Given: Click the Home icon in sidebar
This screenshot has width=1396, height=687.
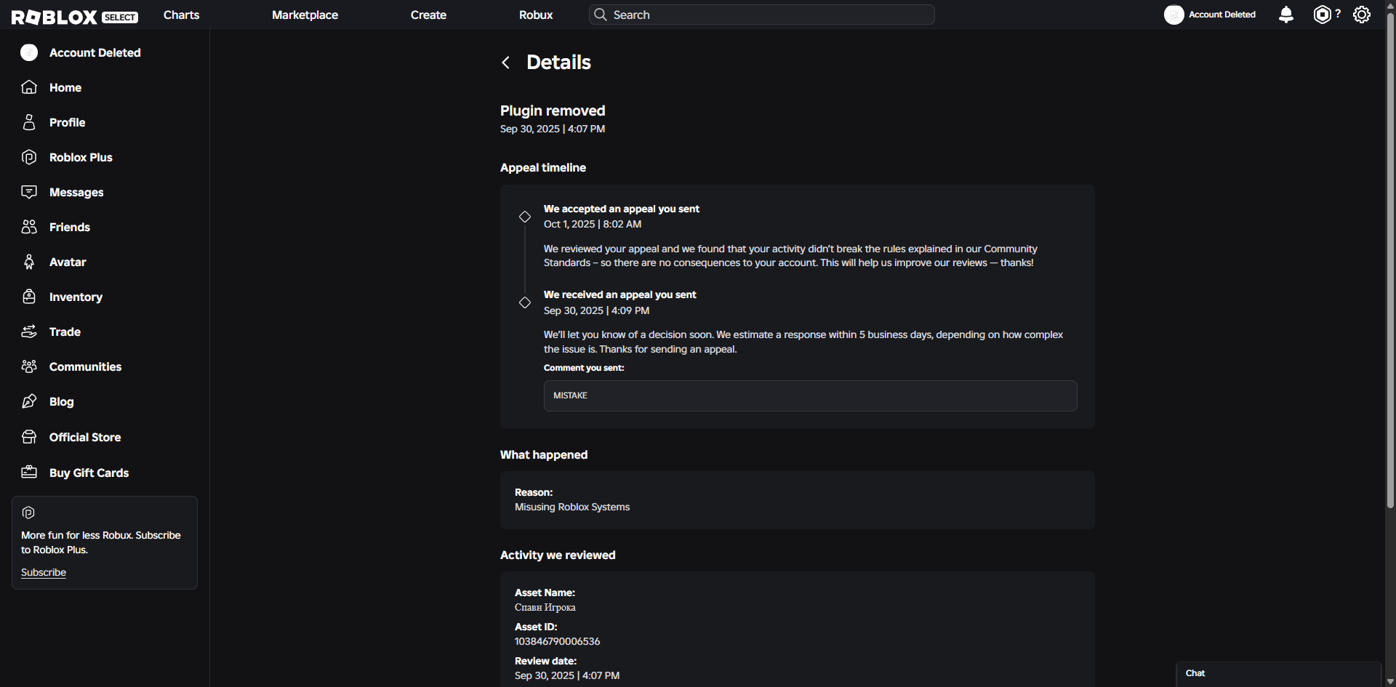Looking at the screenshot, I should (x=29, y=87).
